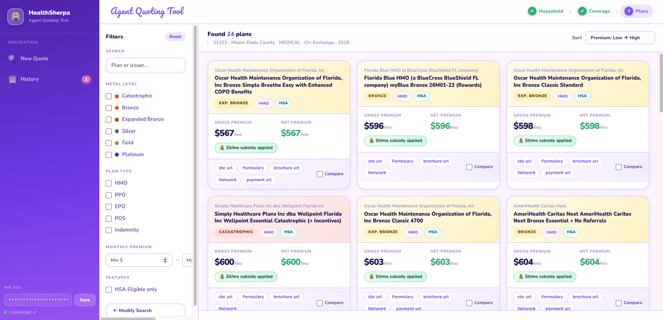Click the Found 24 plans heading
Image resolution: width=663 pixels, height=320 pixels.
[x=229, y=34]
